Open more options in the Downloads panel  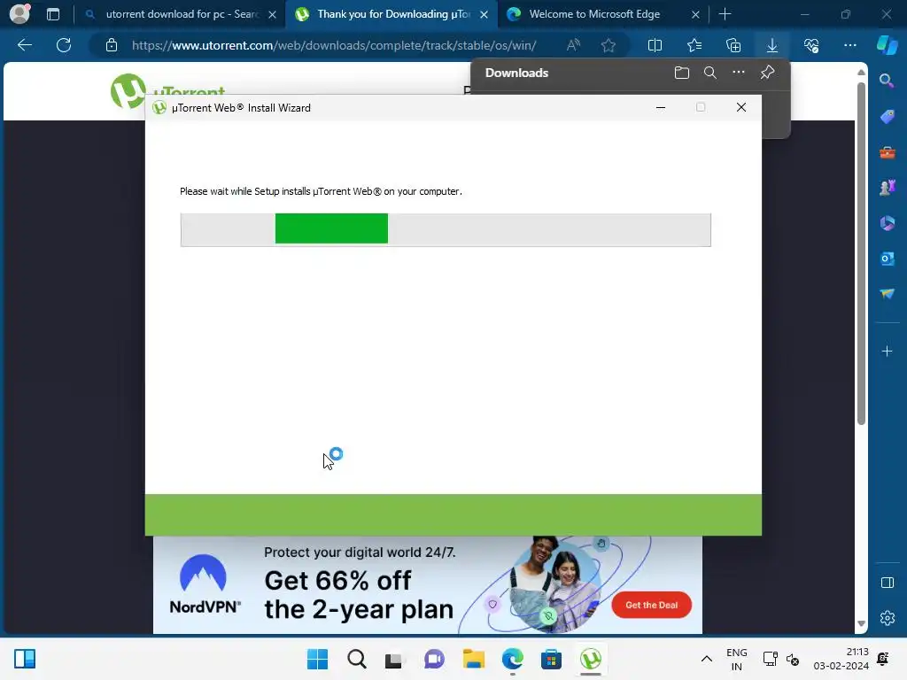[x=739, y=73]
